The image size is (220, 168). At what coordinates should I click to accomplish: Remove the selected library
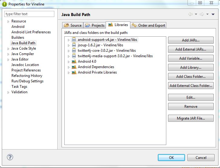click(x=191, y=107)
